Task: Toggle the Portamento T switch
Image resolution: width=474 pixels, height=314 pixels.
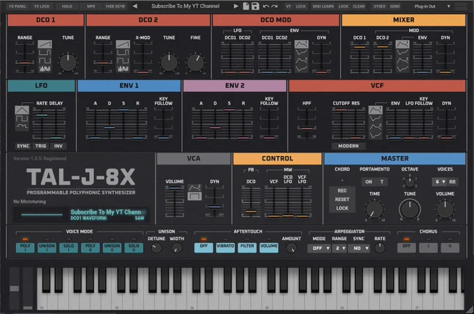Action: point(382,182)
